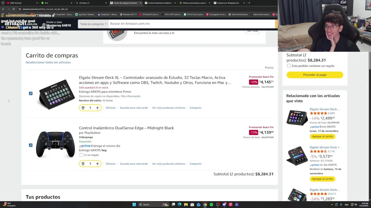Screen dimensions: 371x208
Task: Check 'Este pedido contiene un regalo' box
Action: point(289,66)
